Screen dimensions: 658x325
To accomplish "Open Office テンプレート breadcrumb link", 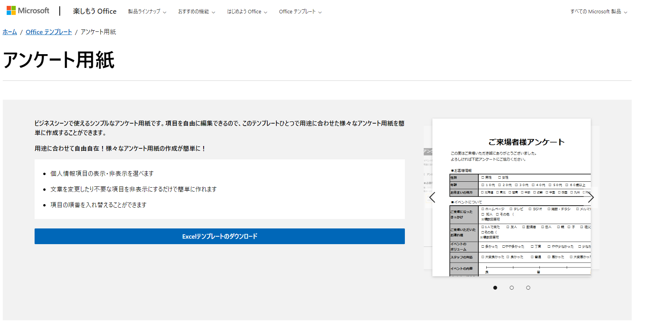I will pyautogui.click(x=49, y=32).
